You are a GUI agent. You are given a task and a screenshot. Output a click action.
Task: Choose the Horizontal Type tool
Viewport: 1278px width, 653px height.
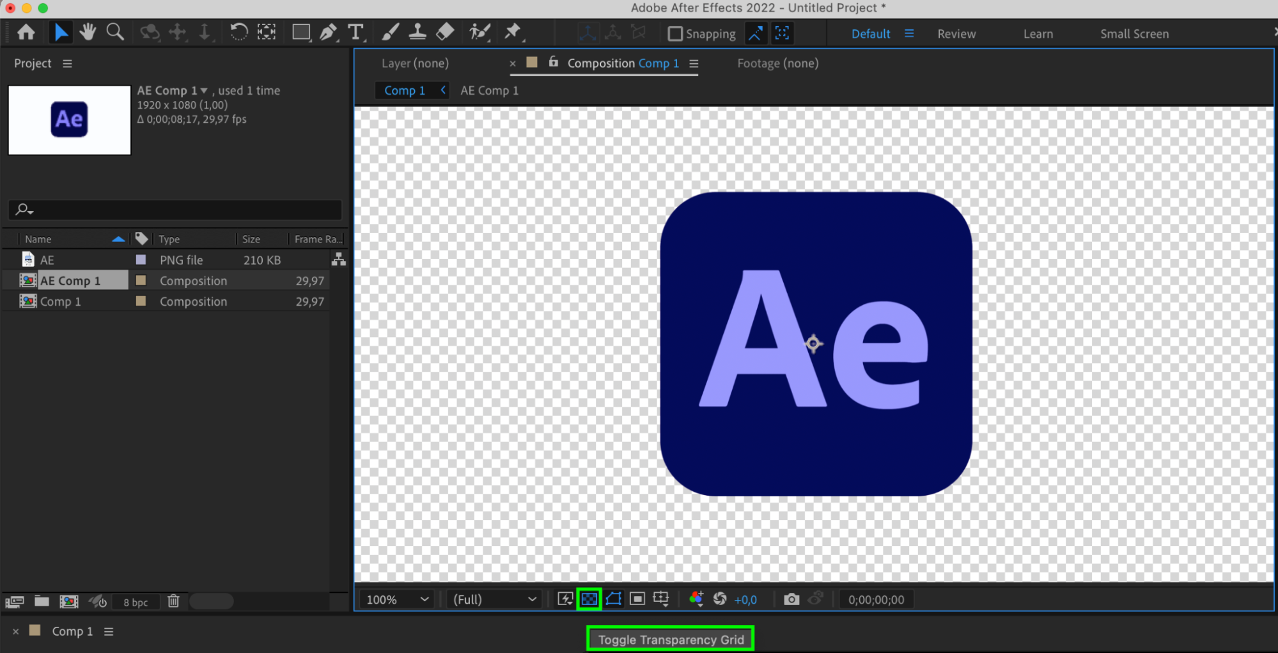tap(355, 32)
